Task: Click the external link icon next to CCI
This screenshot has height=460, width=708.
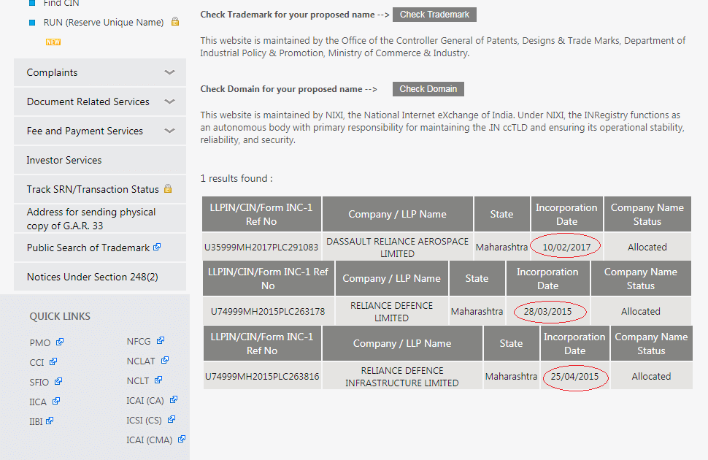Action: 53,361
